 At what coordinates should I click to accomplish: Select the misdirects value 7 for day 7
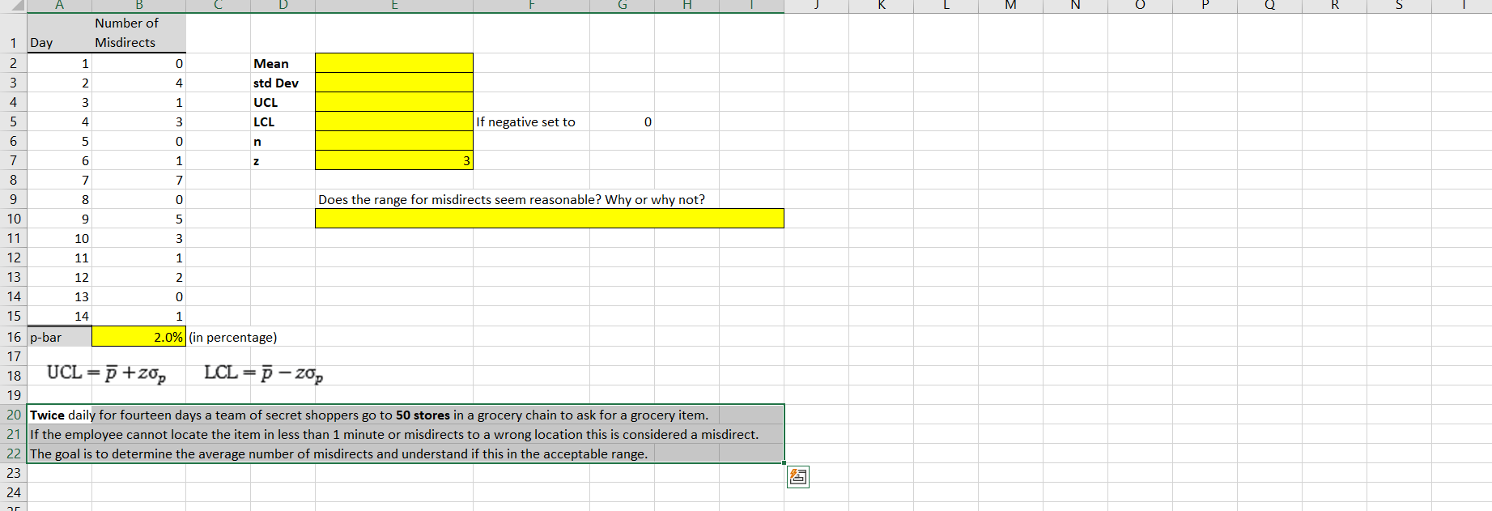(x=138, y=180)
